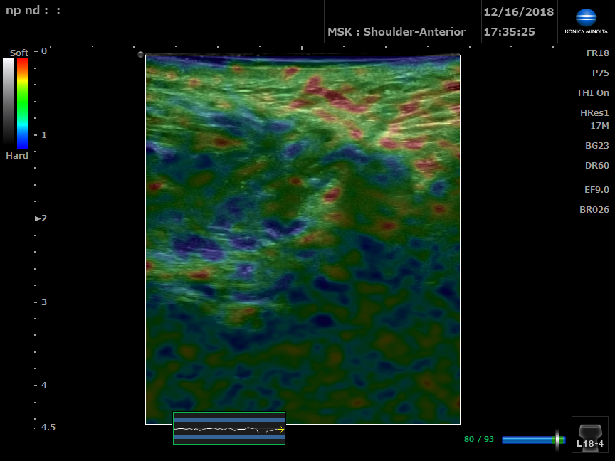
Task: Click the BG23 gain parameter
Action: point(596,145)
